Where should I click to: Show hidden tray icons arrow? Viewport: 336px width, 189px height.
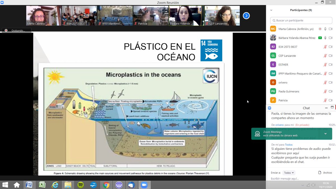coord(303,185)
